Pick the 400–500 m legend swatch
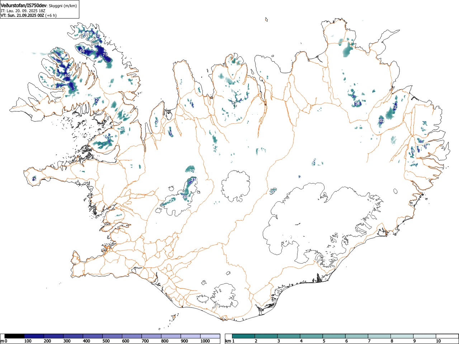459x344 pixels. click(x=93, y=336)
